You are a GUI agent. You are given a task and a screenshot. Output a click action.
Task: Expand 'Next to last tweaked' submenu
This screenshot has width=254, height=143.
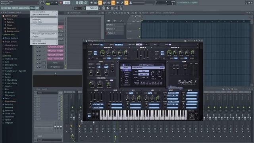[x=44, y=43]
